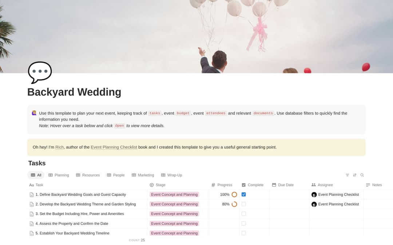
Task: Click the 100% progress ring for task 1
Action: coord(234,194)
